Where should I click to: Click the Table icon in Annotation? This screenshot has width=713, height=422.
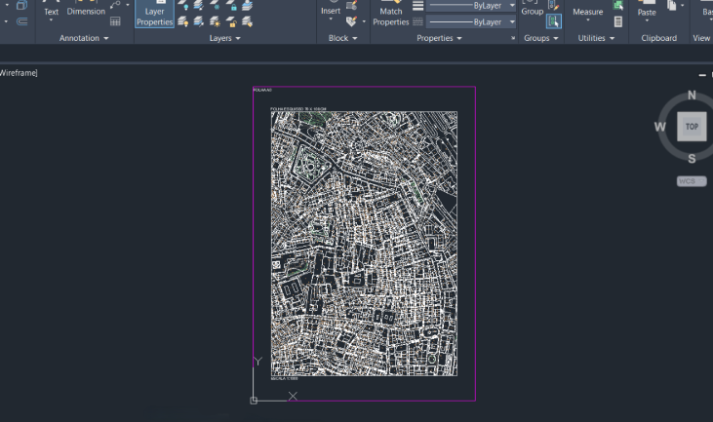(116, 20)
